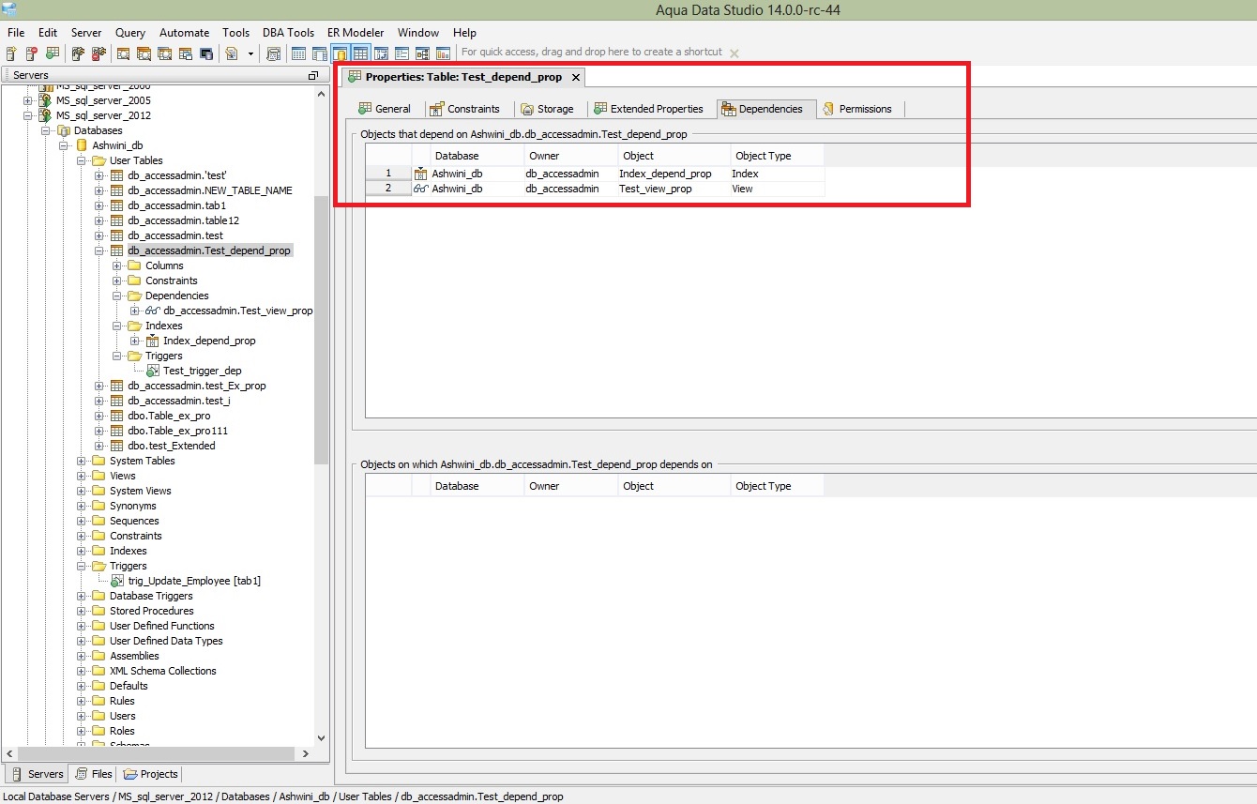This screenshot has width=1257, height=804.
Task: Click the Databases folder icon in tree
Action: tap(64, 130)
